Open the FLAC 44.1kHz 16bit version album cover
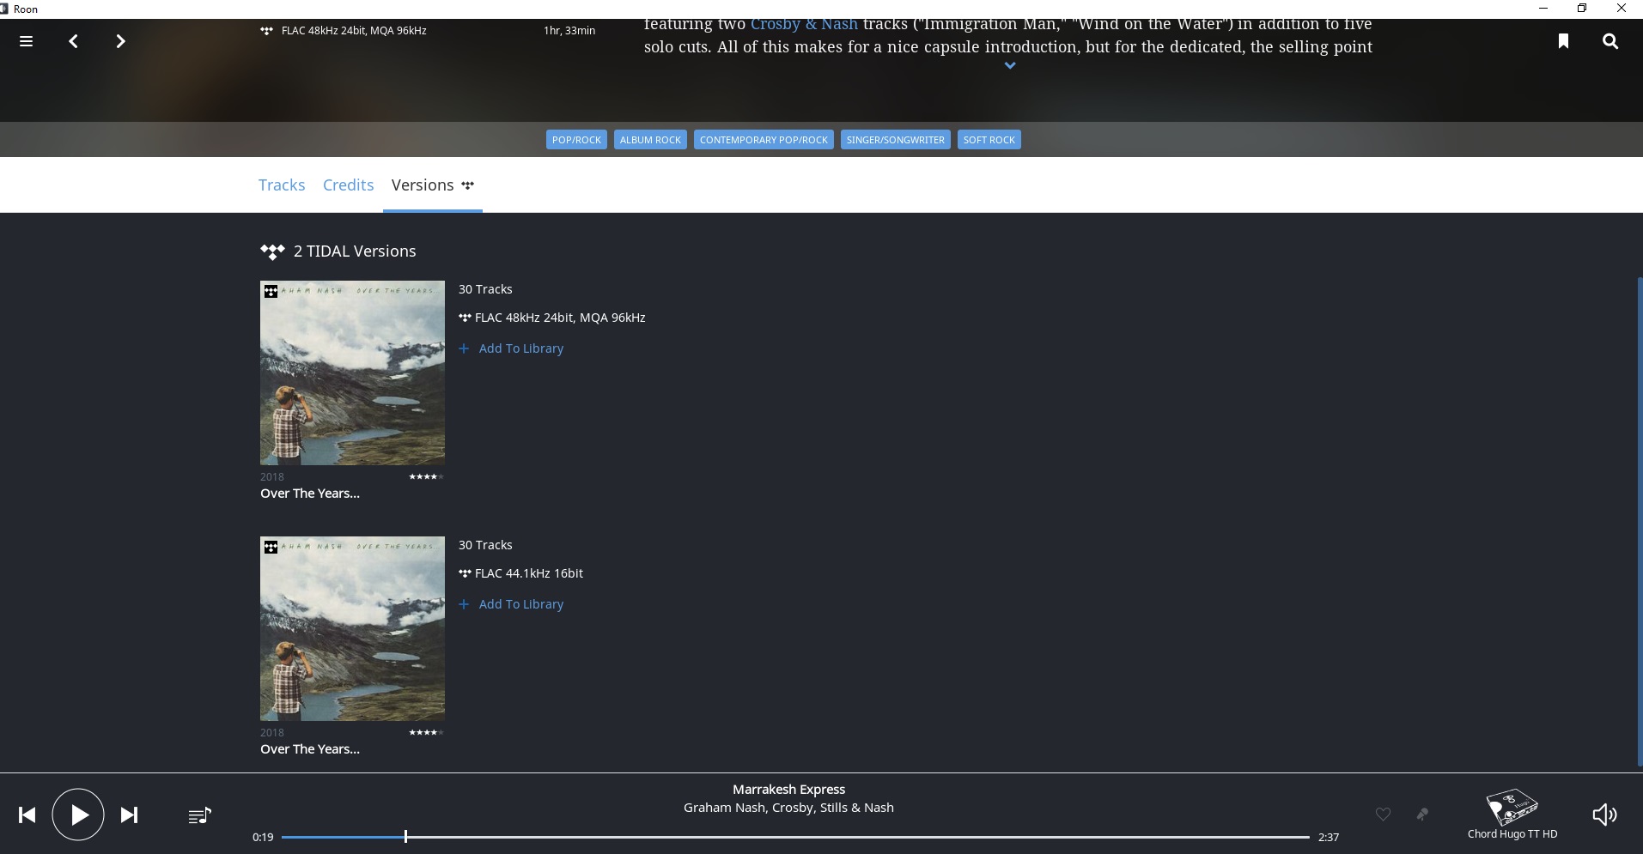The width and height of the screenshot is (1643, 854). pyautogui.click(x=352, y=628)
